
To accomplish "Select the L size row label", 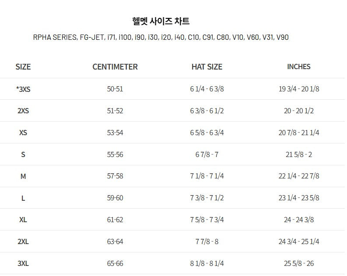I will [23, 198].
